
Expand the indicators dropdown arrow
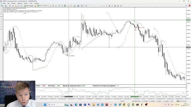pos(76,6)
